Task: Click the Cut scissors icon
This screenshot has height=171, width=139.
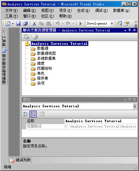Action: 34,24
